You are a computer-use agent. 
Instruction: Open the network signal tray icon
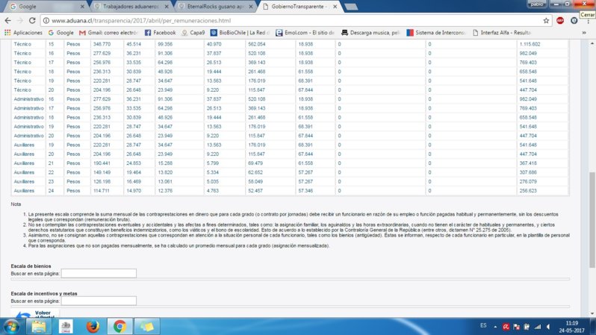(538, 327)
